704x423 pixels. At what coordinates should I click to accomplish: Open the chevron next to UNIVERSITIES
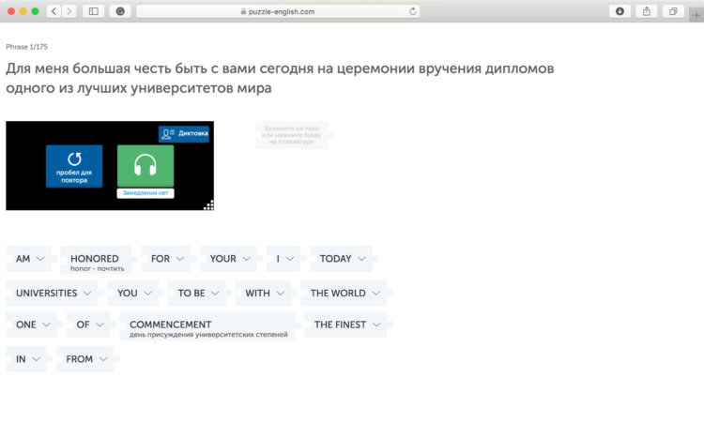(87, 294)
